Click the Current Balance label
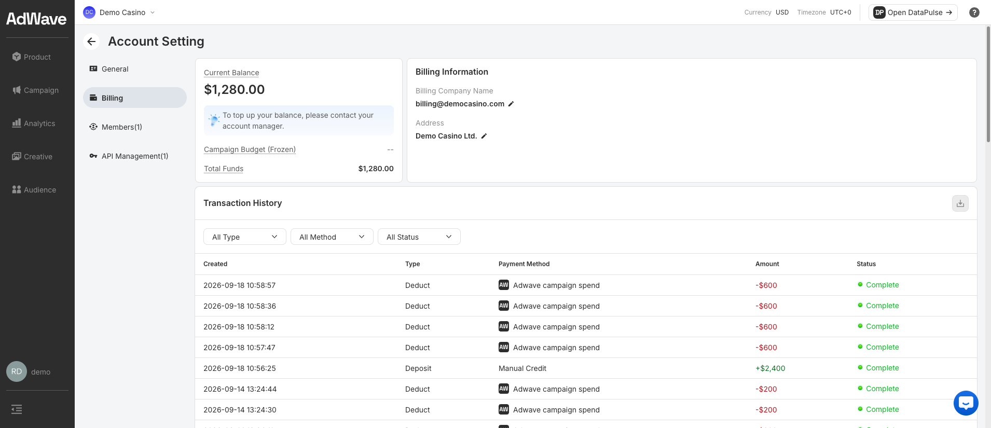This screenshot has width=991, height=428. 231,73
